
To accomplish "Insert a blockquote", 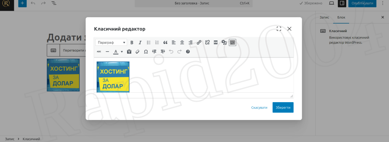I will 165,42.
